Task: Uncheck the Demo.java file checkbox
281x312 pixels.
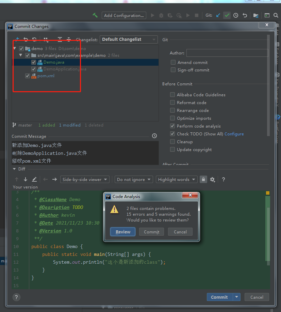Action: [34, 62]
